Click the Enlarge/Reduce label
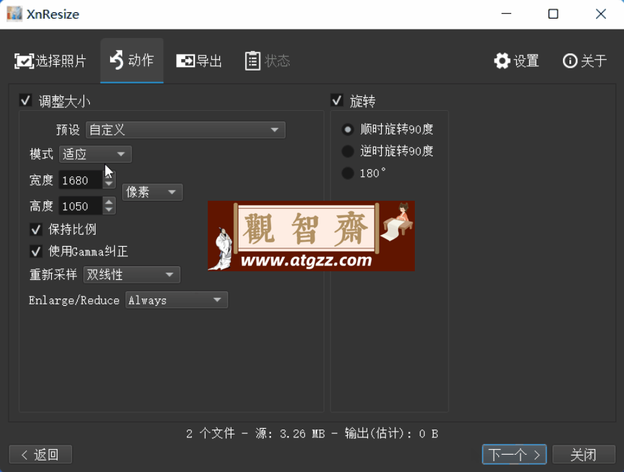Image resolution: width=624 pixels, height=472 pixels. tap(74, 300)
